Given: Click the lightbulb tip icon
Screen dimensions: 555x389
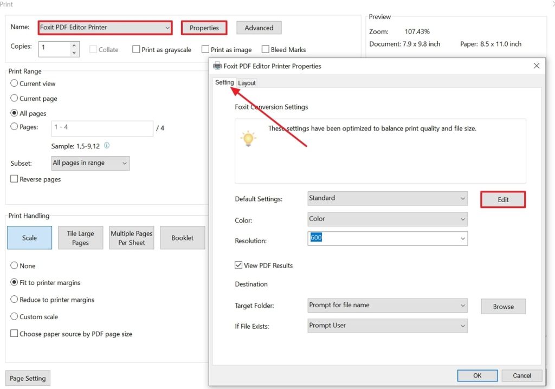Looking at the screenshot, I should pos(248,138).
